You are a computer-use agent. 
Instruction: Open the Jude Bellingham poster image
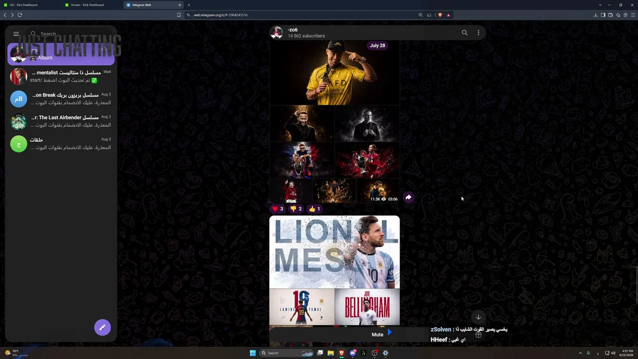(367, 307)
